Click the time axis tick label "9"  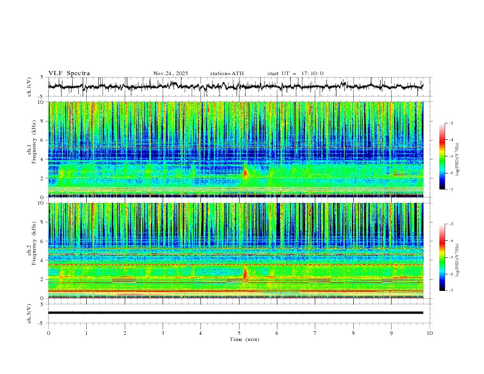pos(391,333)
